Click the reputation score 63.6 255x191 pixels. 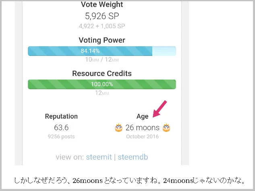coord(61,127)
